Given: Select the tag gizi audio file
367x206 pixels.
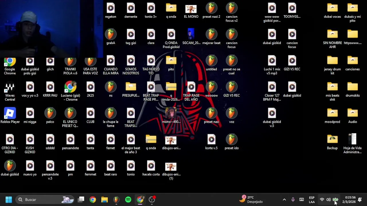Looking at the screenshot, I should click(x=131, y=37).
